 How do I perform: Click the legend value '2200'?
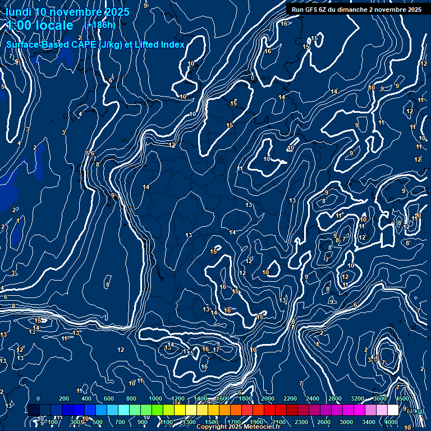point(290,398)
